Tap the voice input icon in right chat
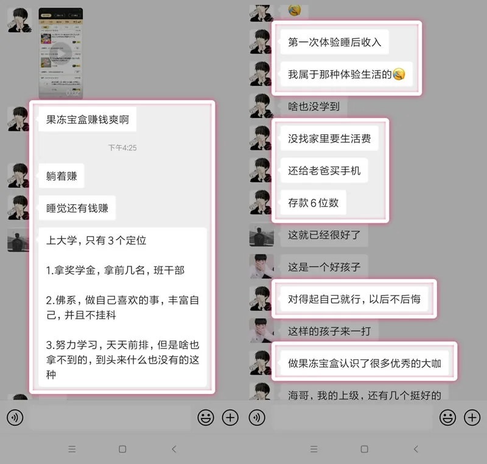 tap(257, 417)
